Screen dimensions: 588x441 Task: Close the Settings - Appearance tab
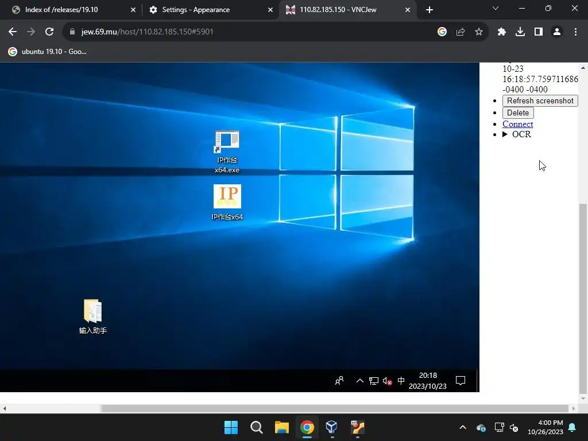click(x=270, y=10)
